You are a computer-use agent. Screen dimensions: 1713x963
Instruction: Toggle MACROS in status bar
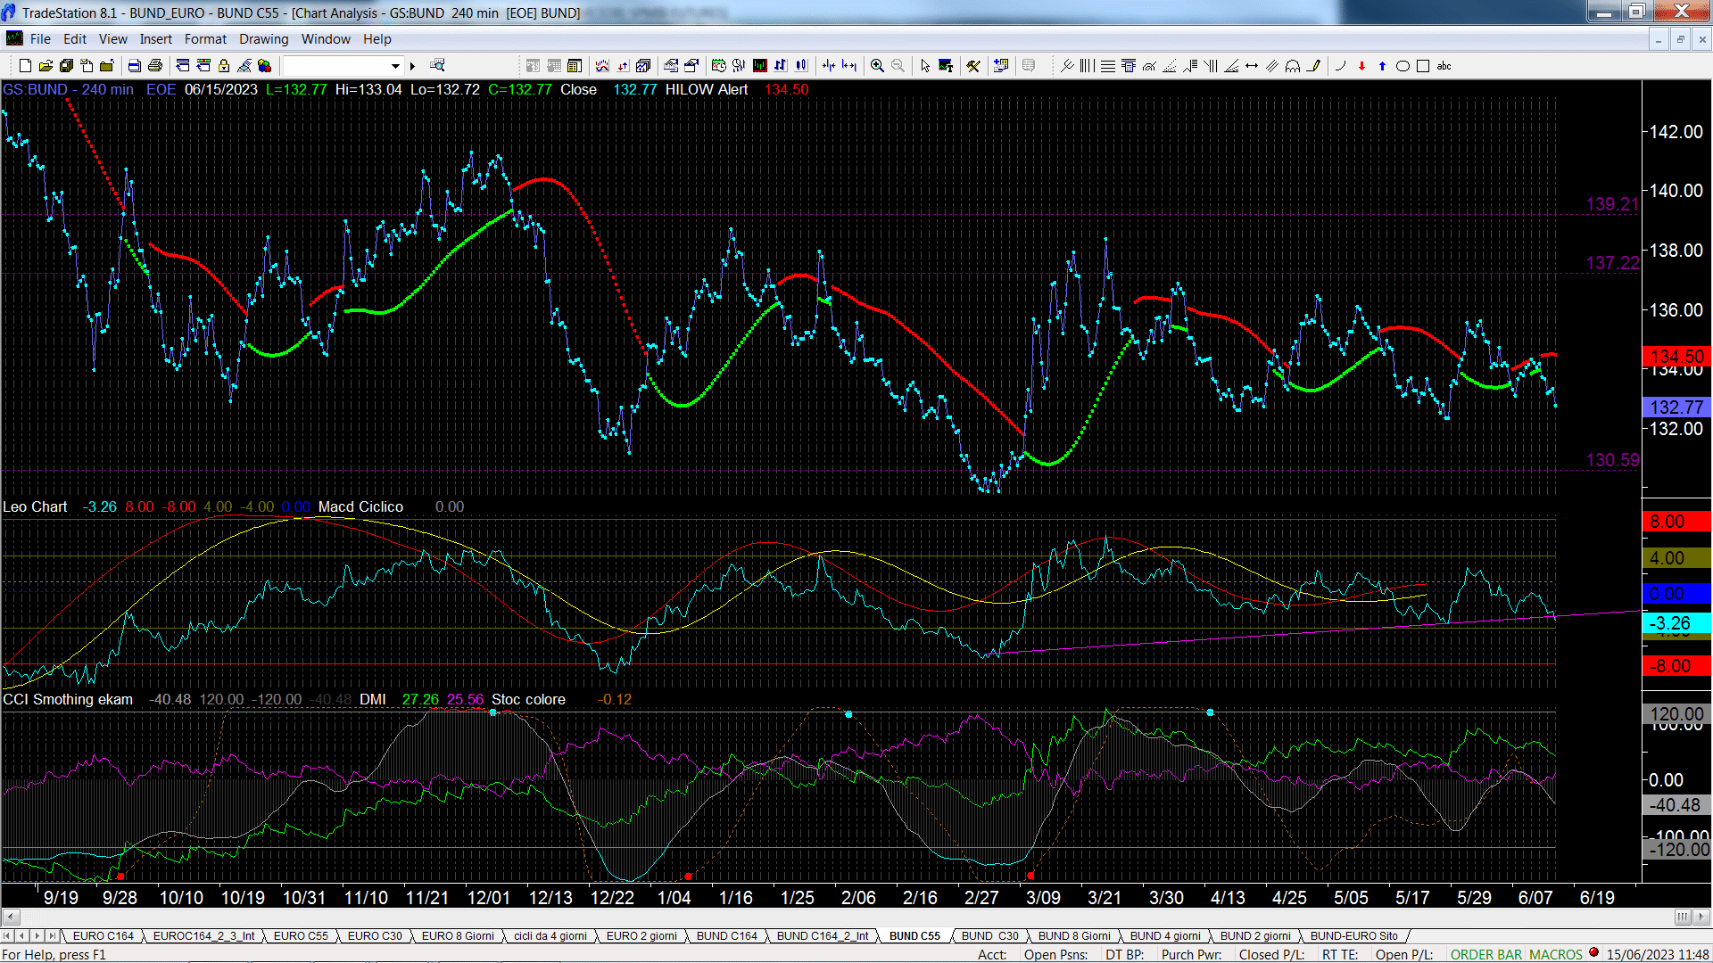point(1555,954)
